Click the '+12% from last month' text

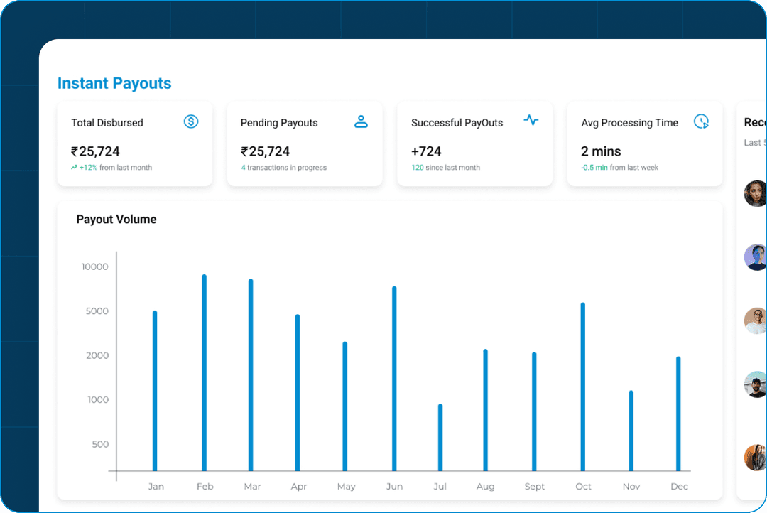coord(116,168)
